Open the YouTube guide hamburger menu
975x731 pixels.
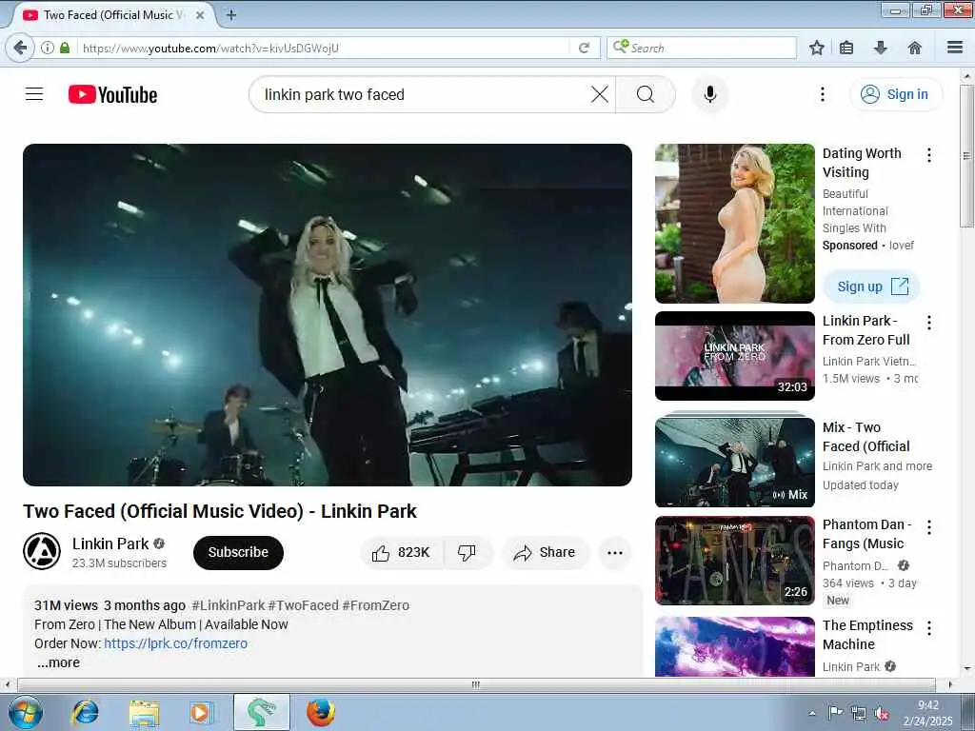point(34,94)
